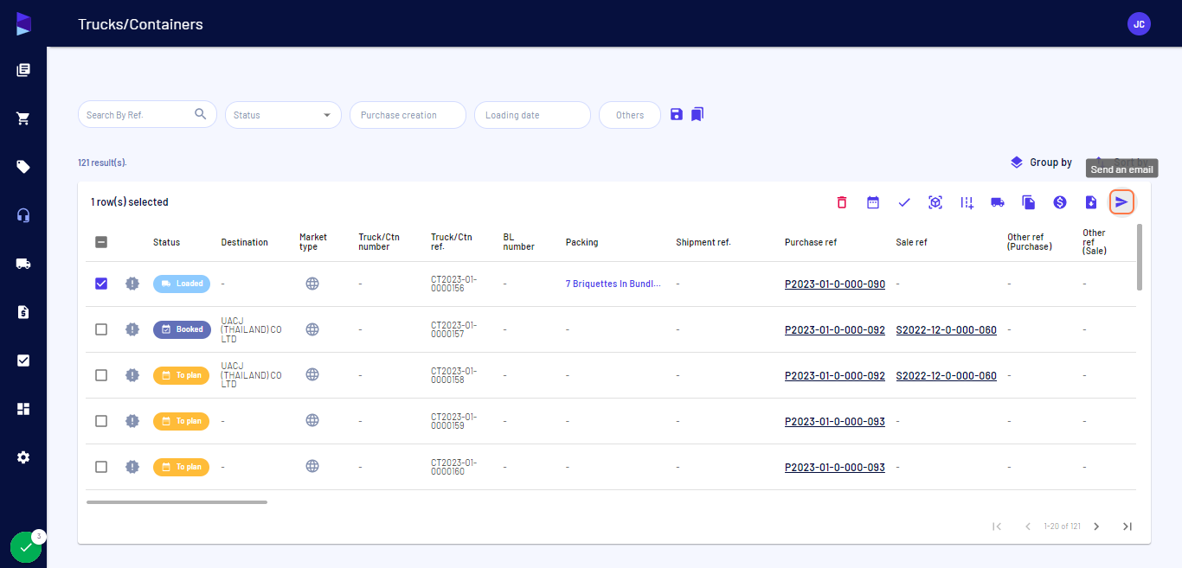The width and height of the screenshot is (1182, 568).
Task: Open the shopping cart sidebar icon
Action: pos(23,118)
